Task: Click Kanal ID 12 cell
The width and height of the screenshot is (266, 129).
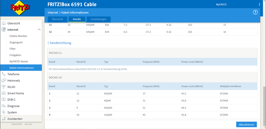Action: tap(78, 101)
